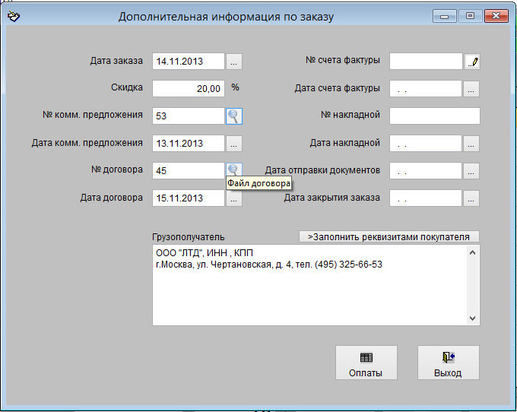This screenshot has width=517, height=412.
Task: Click the percent sign next to Скидка
Action: (x=235, y=87)
